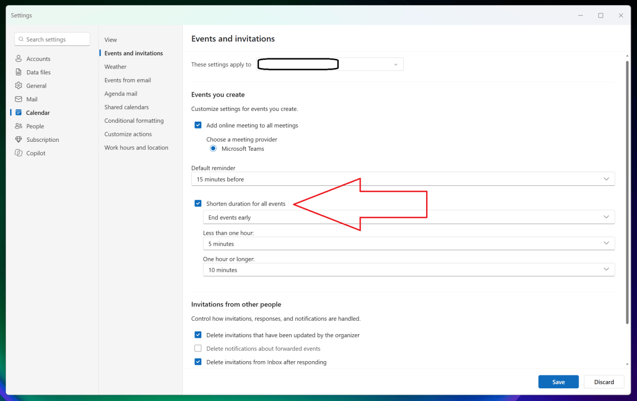The height and width of the screenshot is (401, 637).
Task: Select Microsoft Teams radio button
Action: point(213,148)
